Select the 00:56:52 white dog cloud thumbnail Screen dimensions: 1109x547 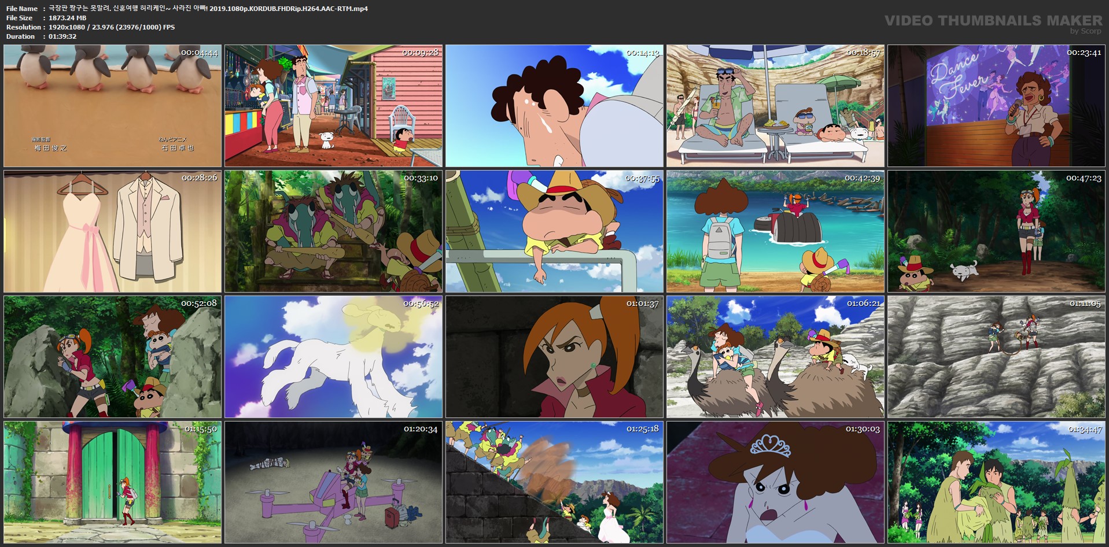pos(334,357)
